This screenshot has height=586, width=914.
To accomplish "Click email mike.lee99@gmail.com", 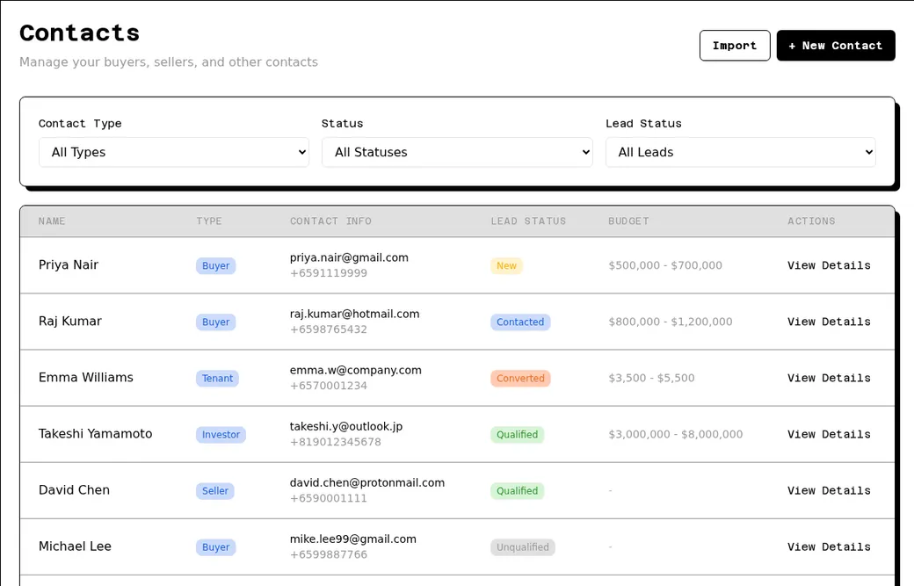I will click(353, 539).
